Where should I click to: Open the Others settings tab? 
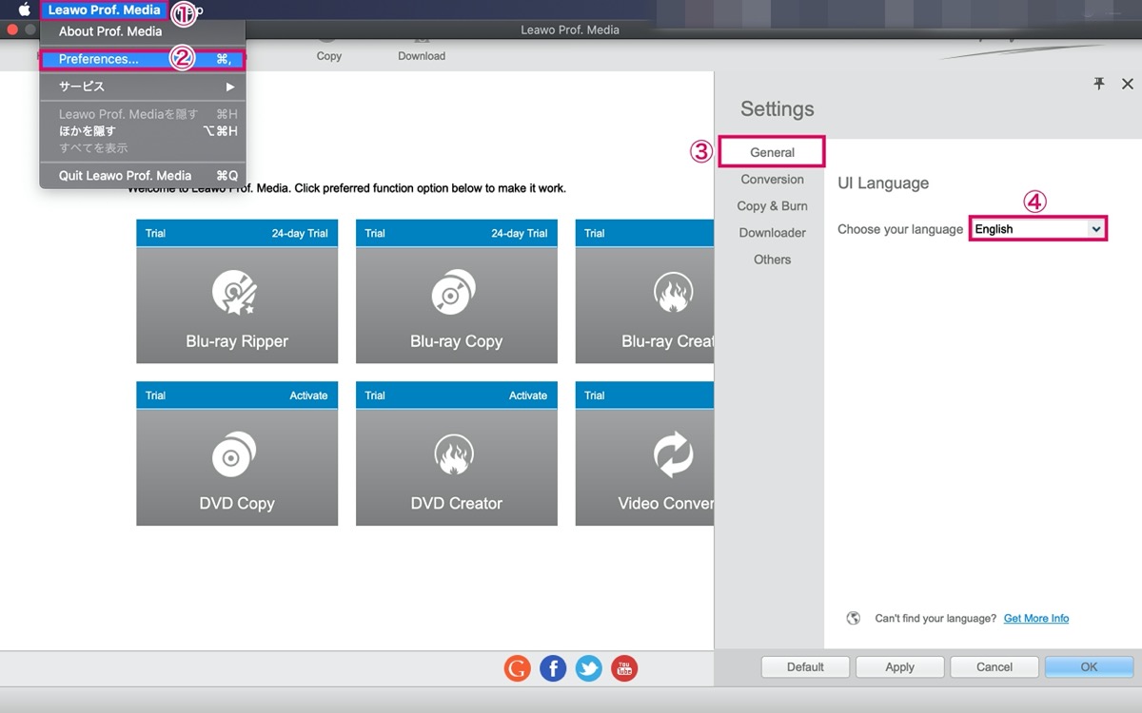(x=772, y=259)
